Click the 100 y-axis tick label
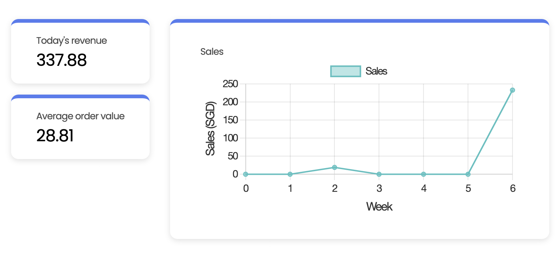 point(230,138)
